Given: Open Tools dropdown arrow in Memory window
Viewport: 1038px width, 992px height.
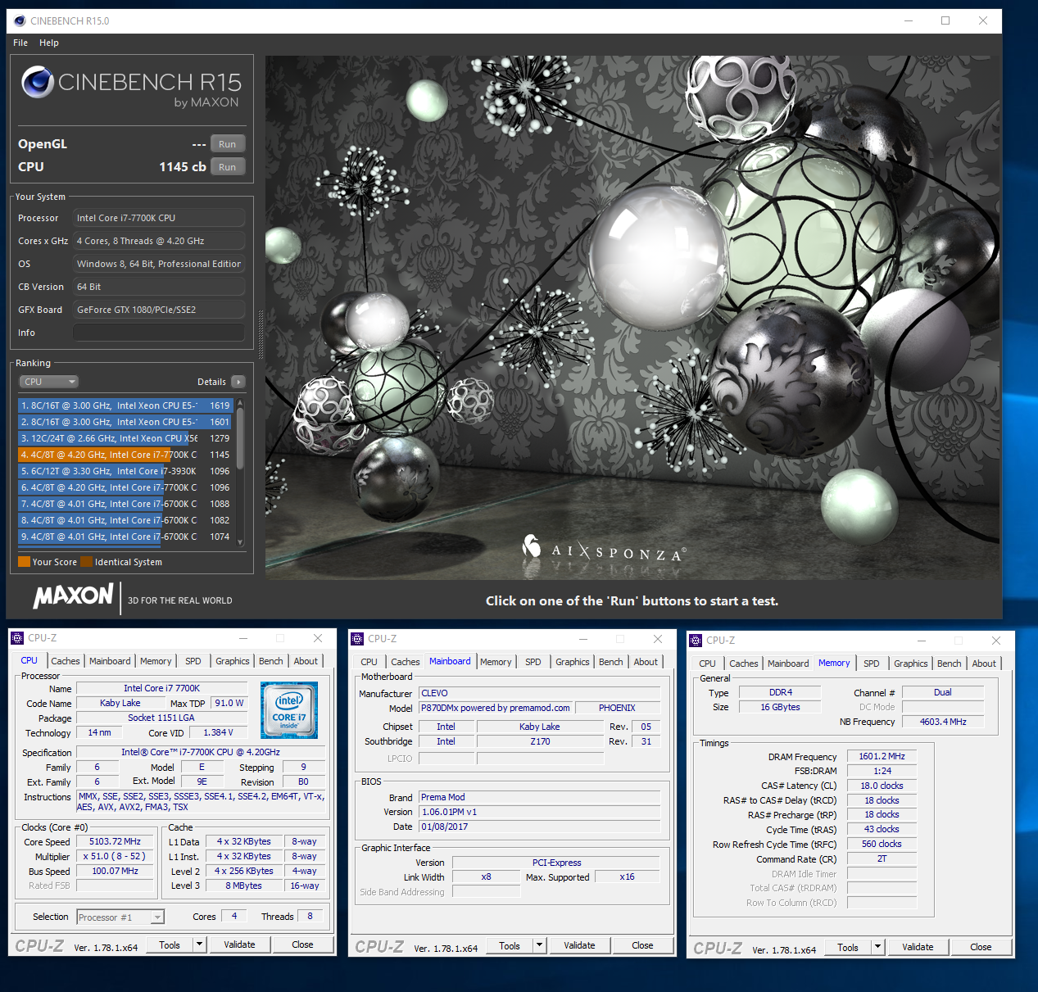Looking at the screenshot, I should 877,947.
